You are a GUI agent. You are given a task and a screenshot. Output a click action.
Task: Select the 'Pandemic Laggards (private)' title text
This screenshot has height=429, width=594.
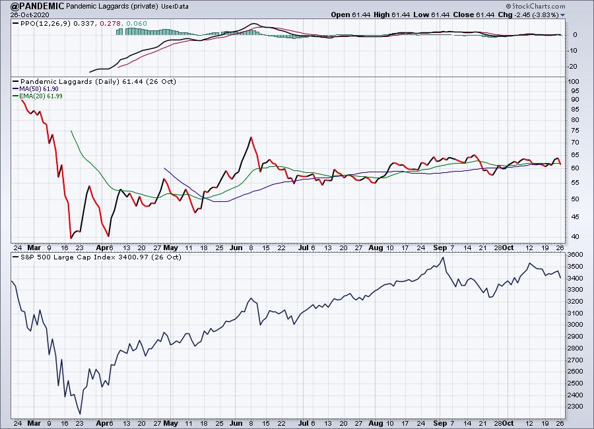112,7
